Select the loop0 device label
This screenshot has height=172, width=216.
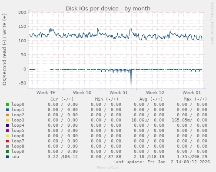18,105
